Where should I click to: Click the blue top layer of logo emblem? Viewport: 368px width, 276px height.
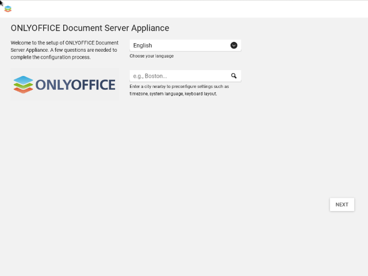pos(23,79)
